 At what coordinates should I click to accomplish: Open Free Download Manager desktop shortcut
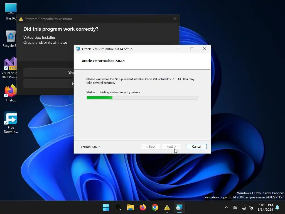[x=11, y=123]
